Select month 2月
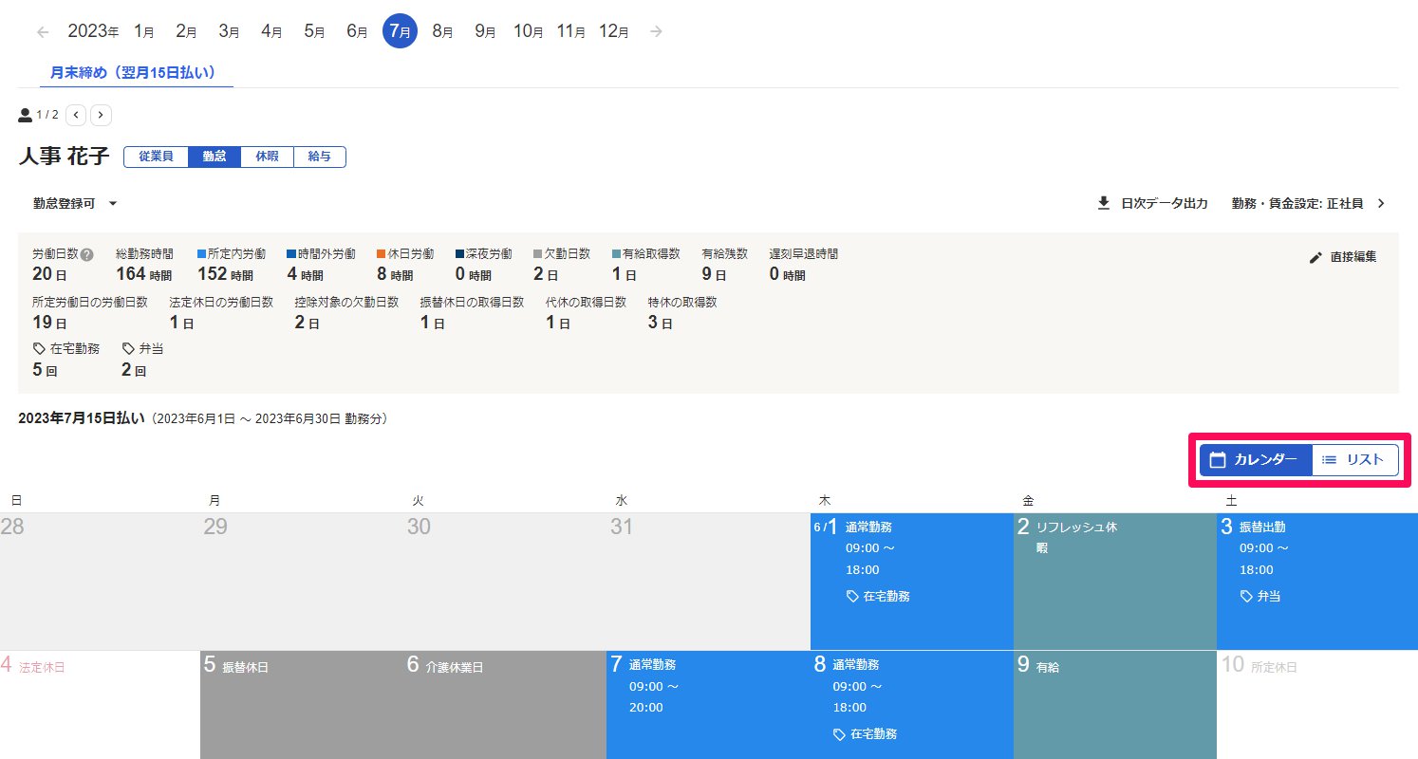Image resolution: width=1418 pixels, height=759 pixels. 186,31
